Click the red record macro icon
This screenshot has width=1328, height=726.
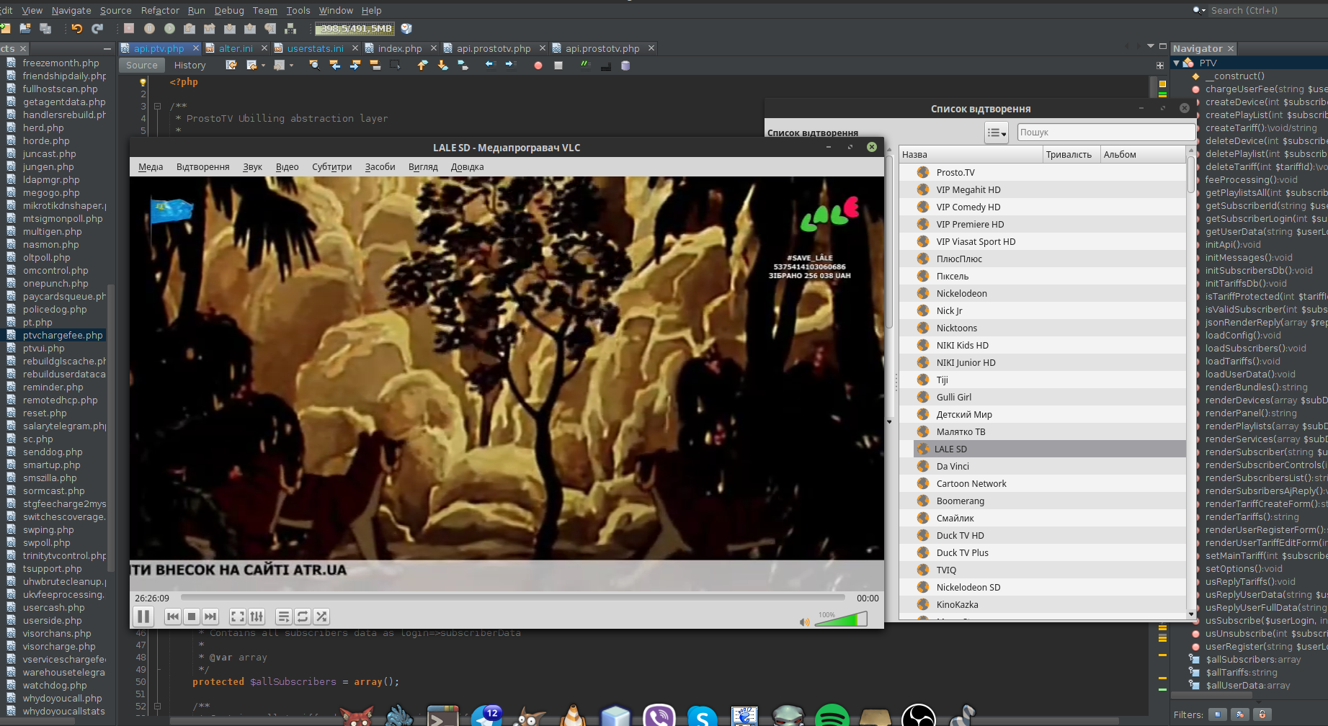click(x=538, y=66)
